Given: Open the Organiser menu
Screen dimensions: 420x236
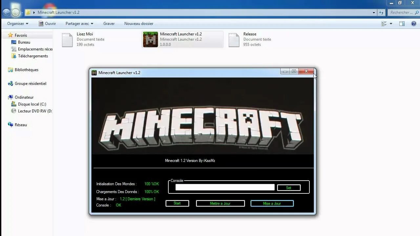Looking at the screenshot, I should click(18, 24).
